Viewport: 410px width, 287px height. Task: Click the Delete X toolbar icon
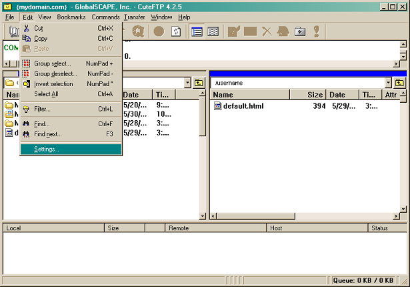click(267, 31)
